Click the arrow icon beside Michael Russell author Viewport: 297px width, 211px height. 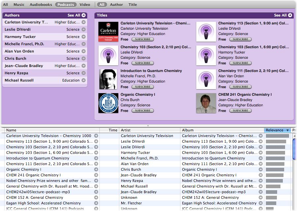click(84, 80)
